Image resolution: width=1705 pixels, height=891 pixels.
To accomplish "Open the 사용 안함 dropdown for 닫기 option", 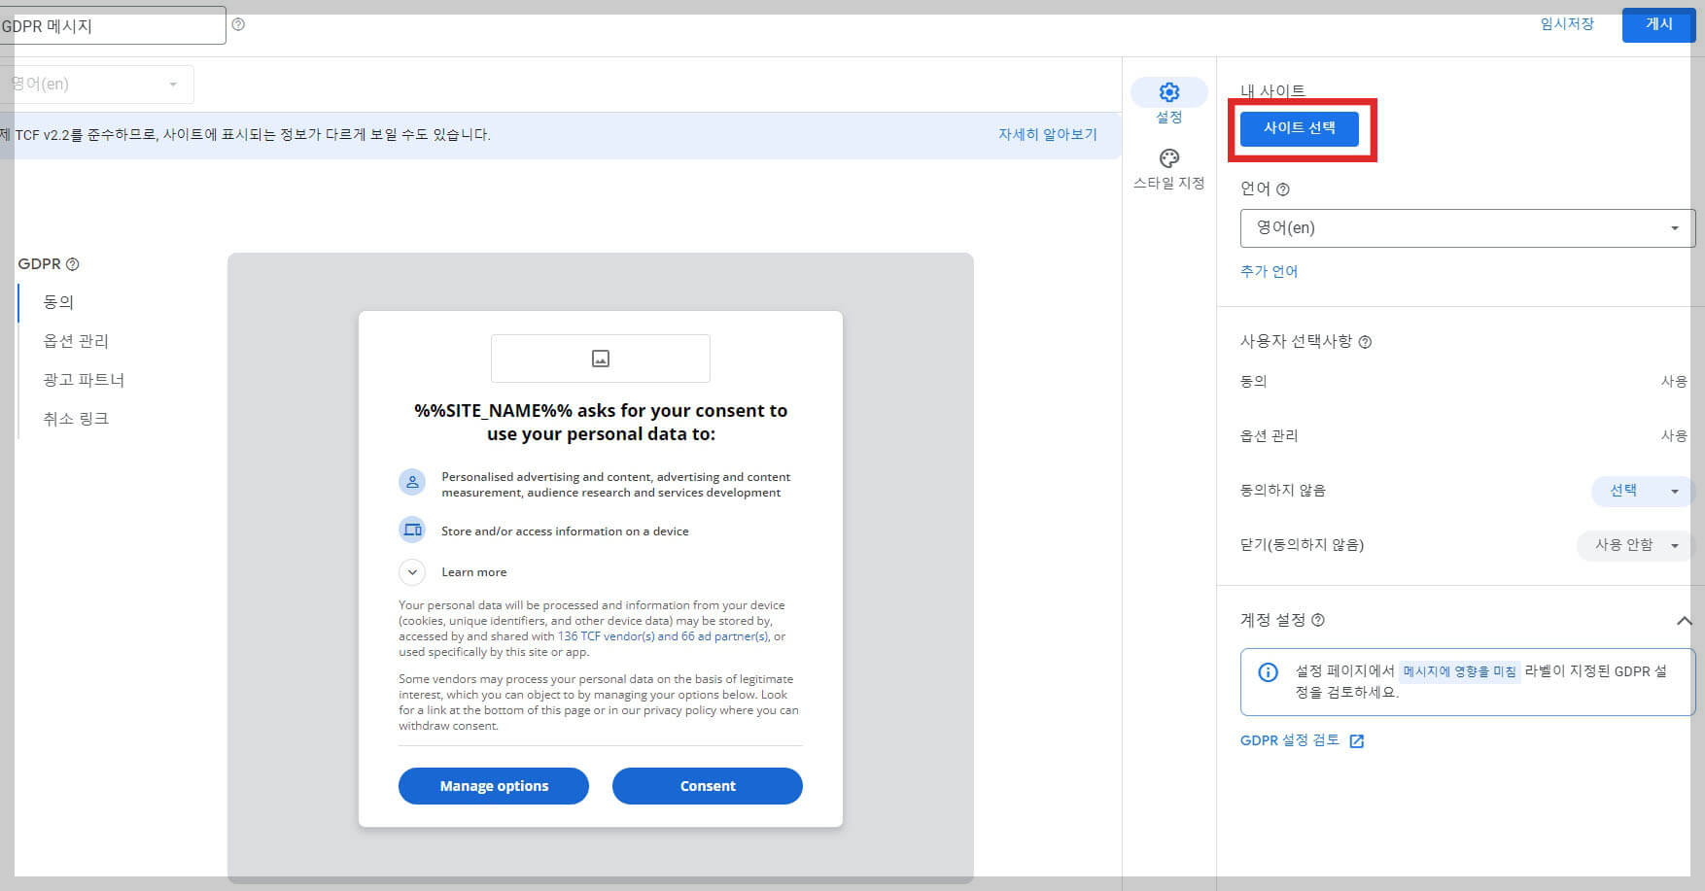I will 1633,545.
